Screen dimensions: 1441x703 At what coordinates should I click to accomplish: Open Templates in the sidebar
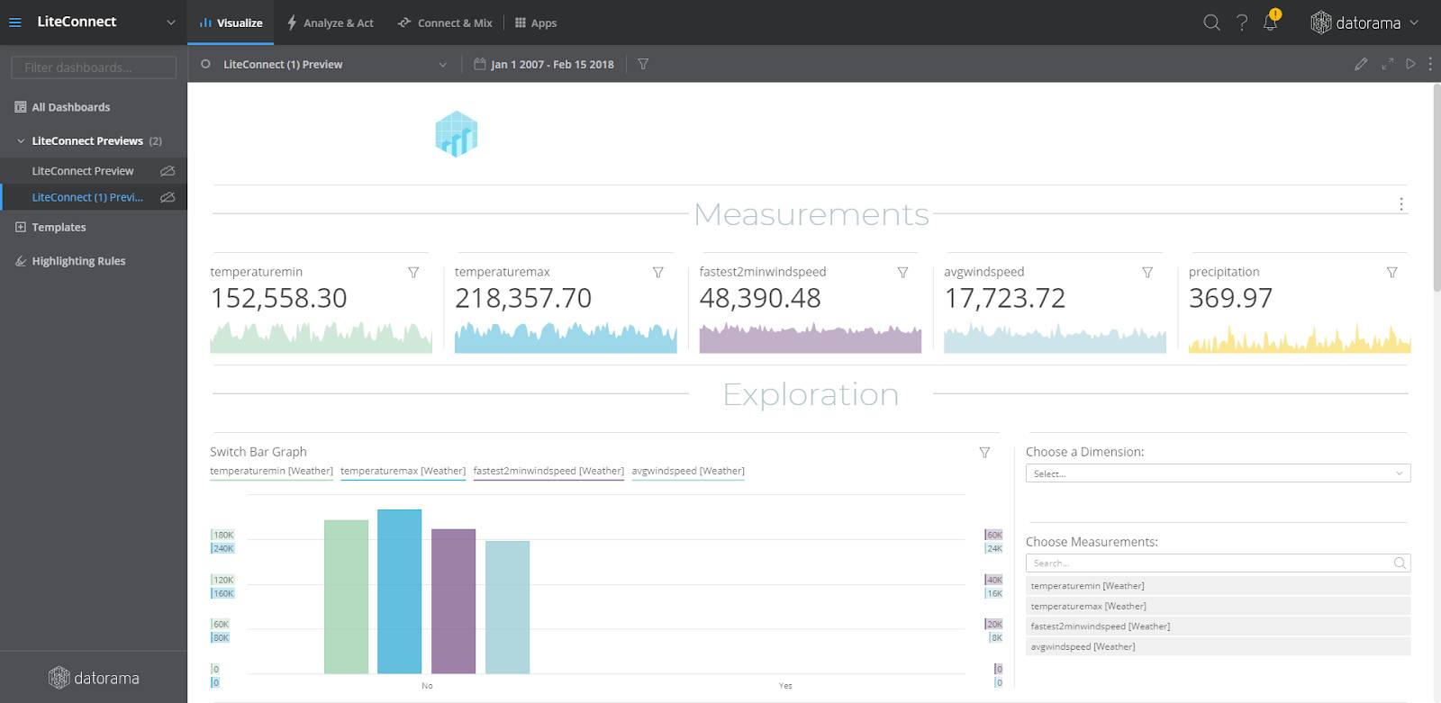click(x=59, y=228)
